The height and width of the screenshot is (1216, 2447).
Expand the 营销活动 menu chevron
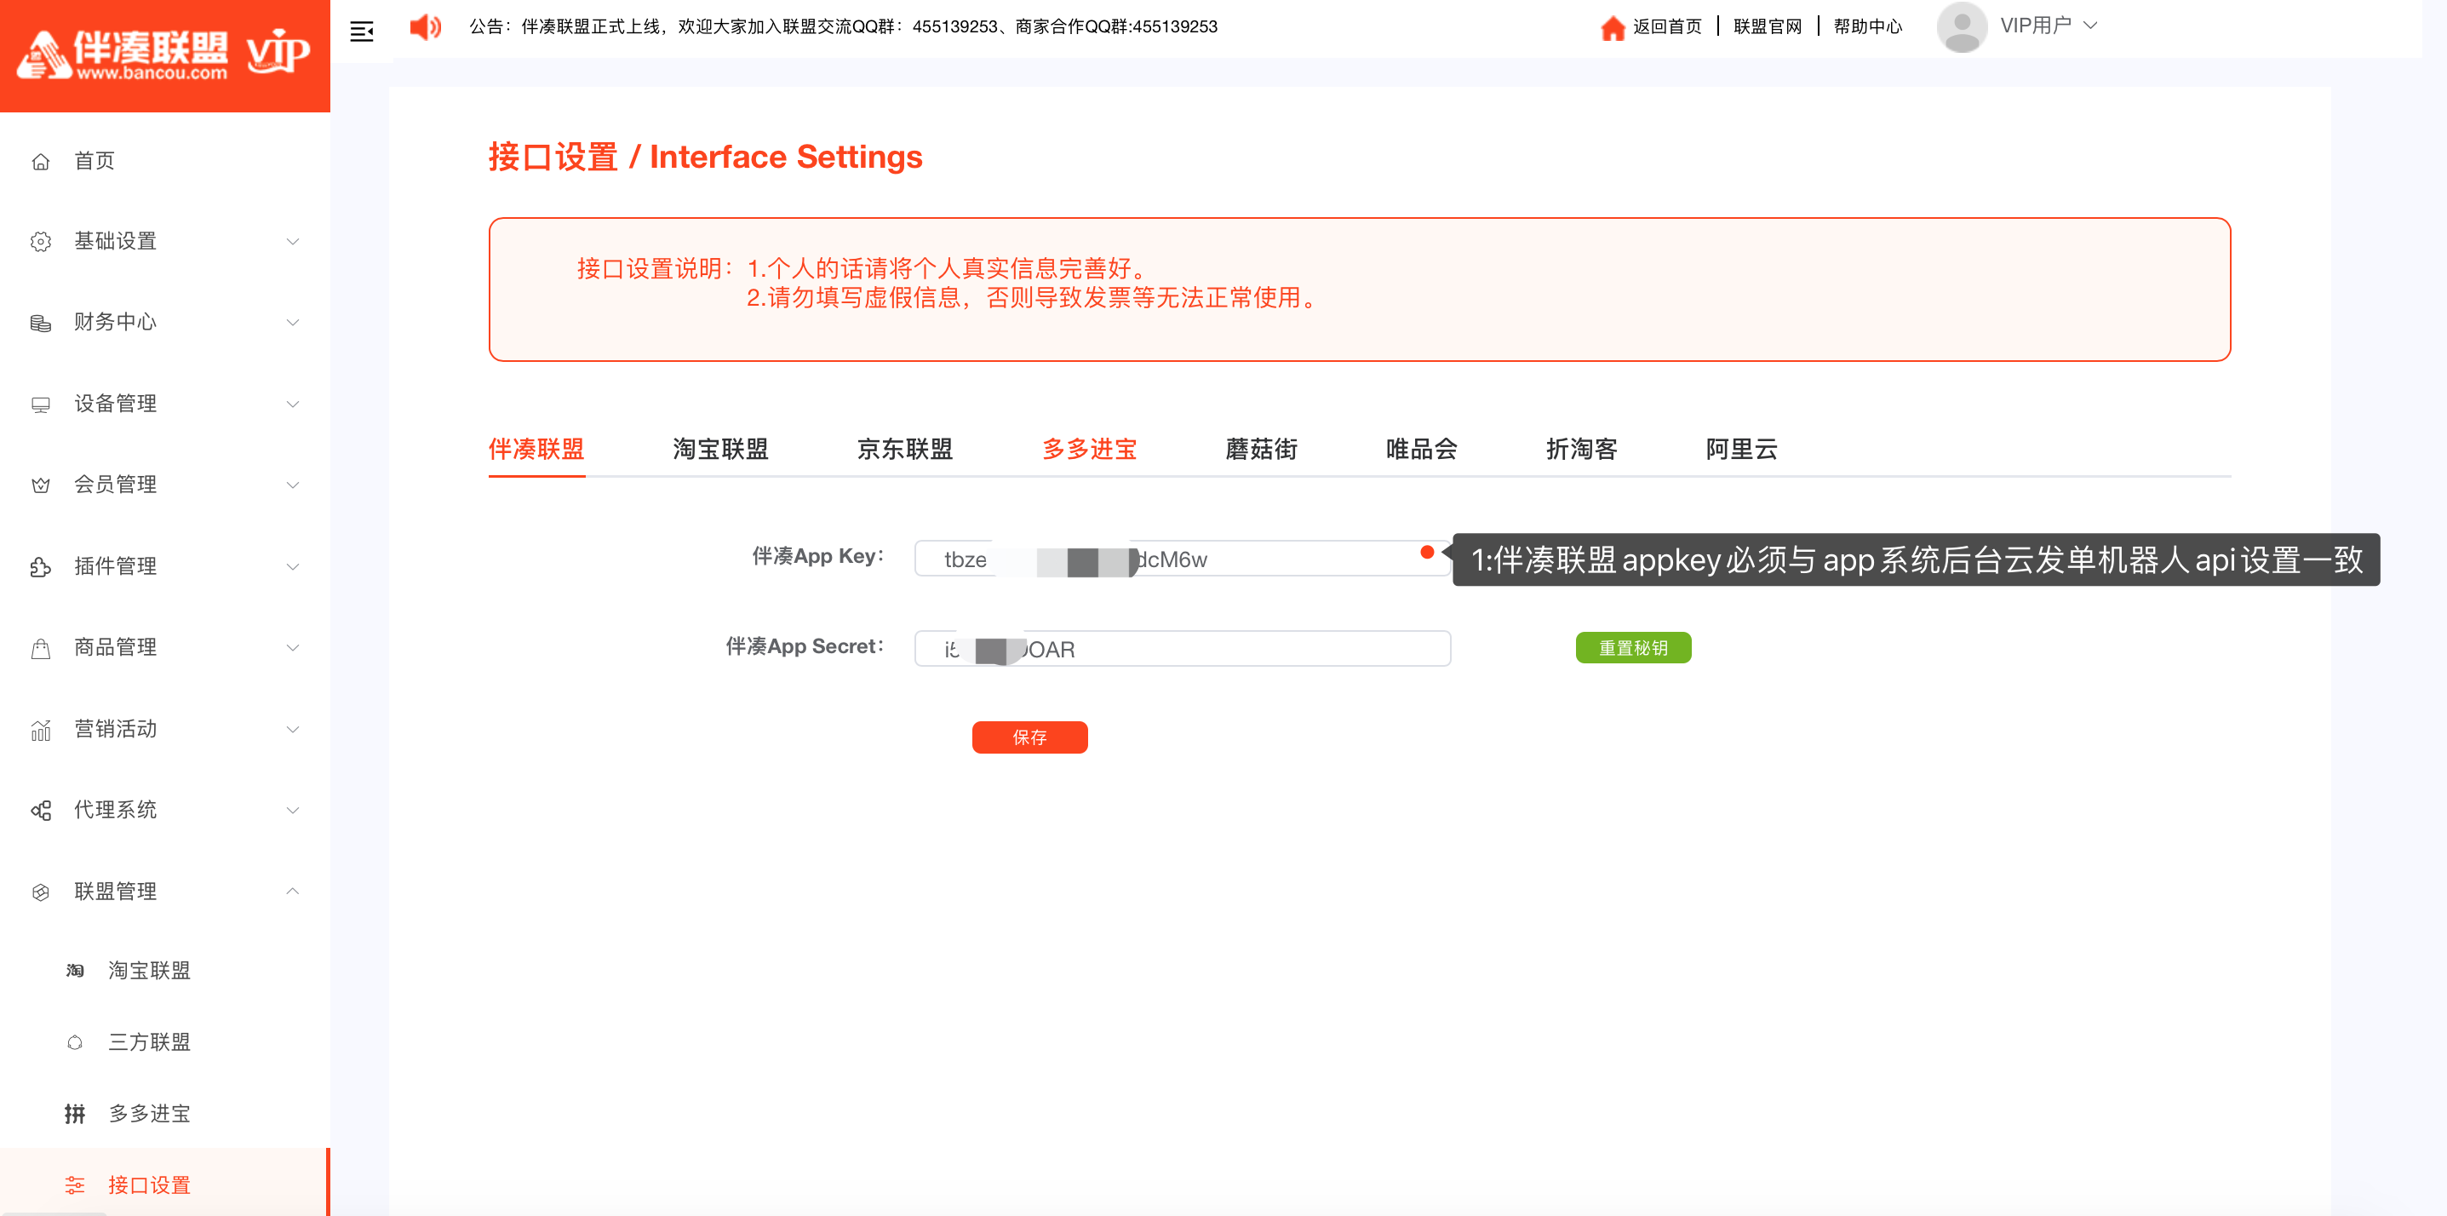tap(293, 729)
